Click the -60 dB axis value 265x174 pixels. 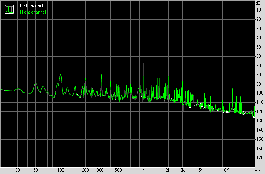(x=258, y=56)
